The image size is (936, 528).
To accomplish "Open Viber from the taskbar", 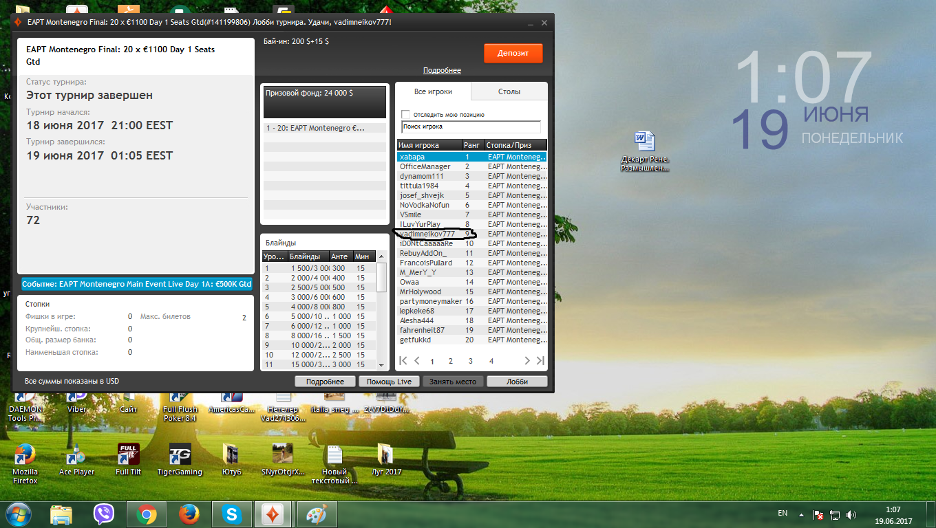I will (x=104, y=514).
